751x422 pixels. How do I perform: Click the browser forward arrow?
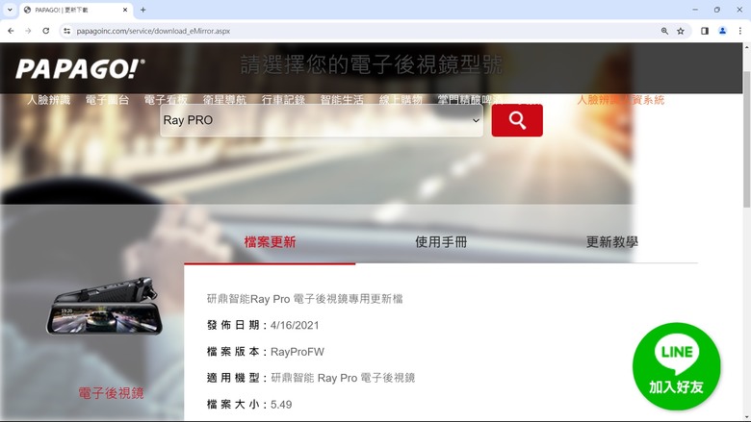point(28,31)
